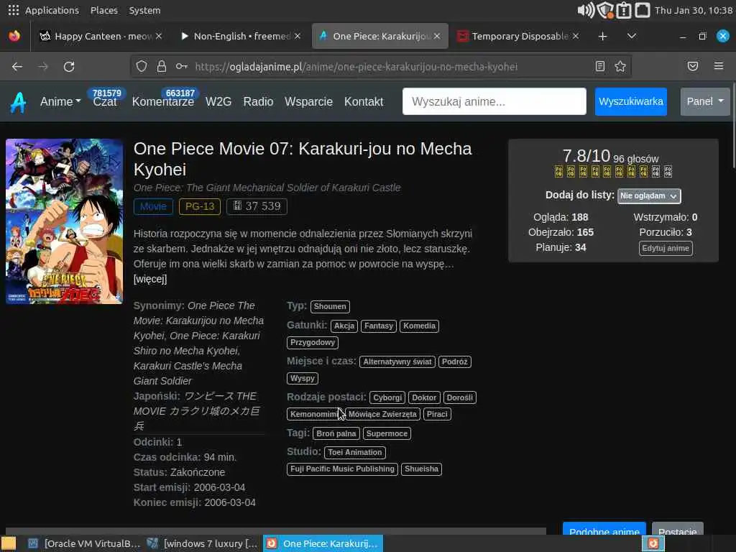Open W2G in the navbar
The height and width of the screenshot is (552, 736).
click(218, 101)
